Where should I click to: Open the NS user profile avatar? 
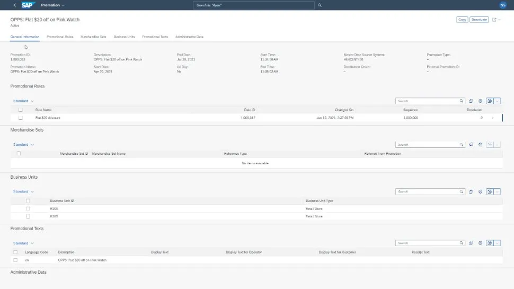(502, 5)
